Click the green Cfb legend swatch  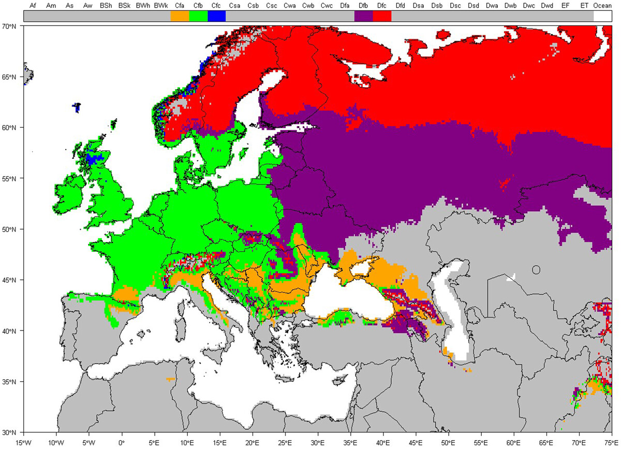(x=198, y=16)
